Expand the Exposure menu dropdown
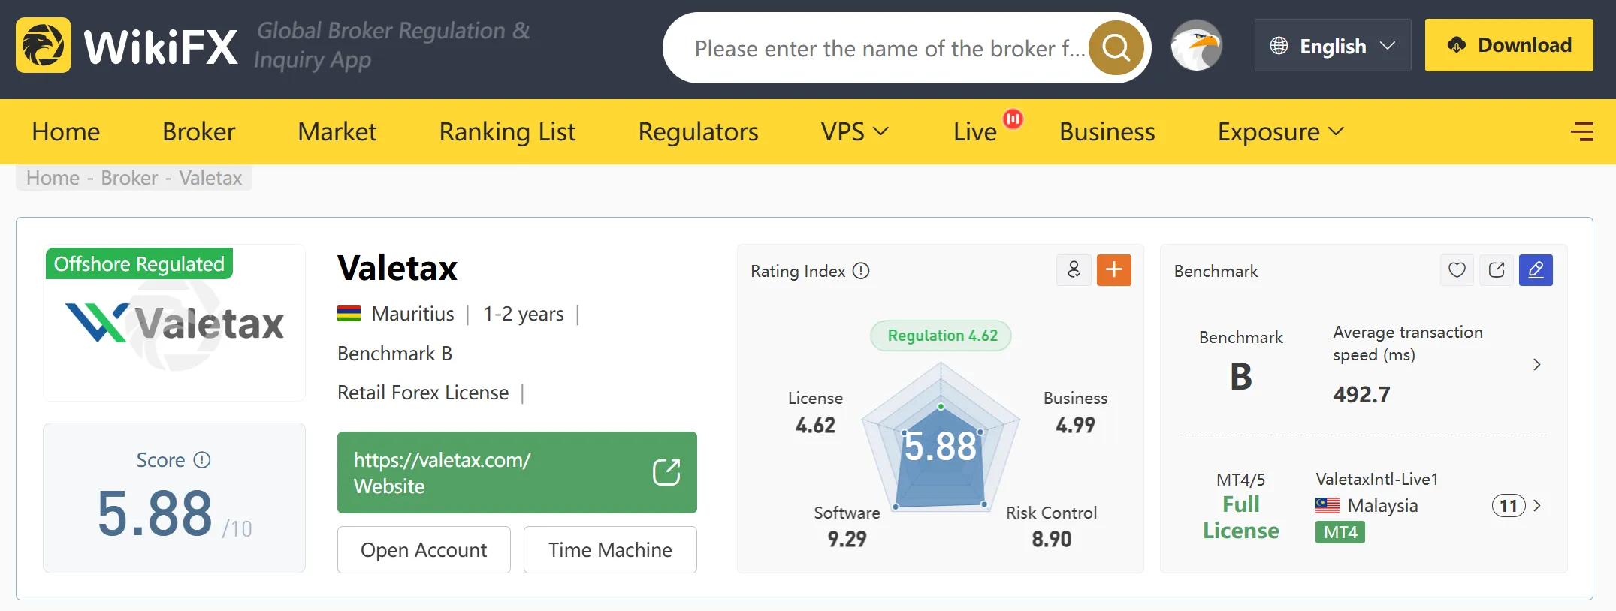The height and width of the screenshot is (611, 1616). point(1281,132)
